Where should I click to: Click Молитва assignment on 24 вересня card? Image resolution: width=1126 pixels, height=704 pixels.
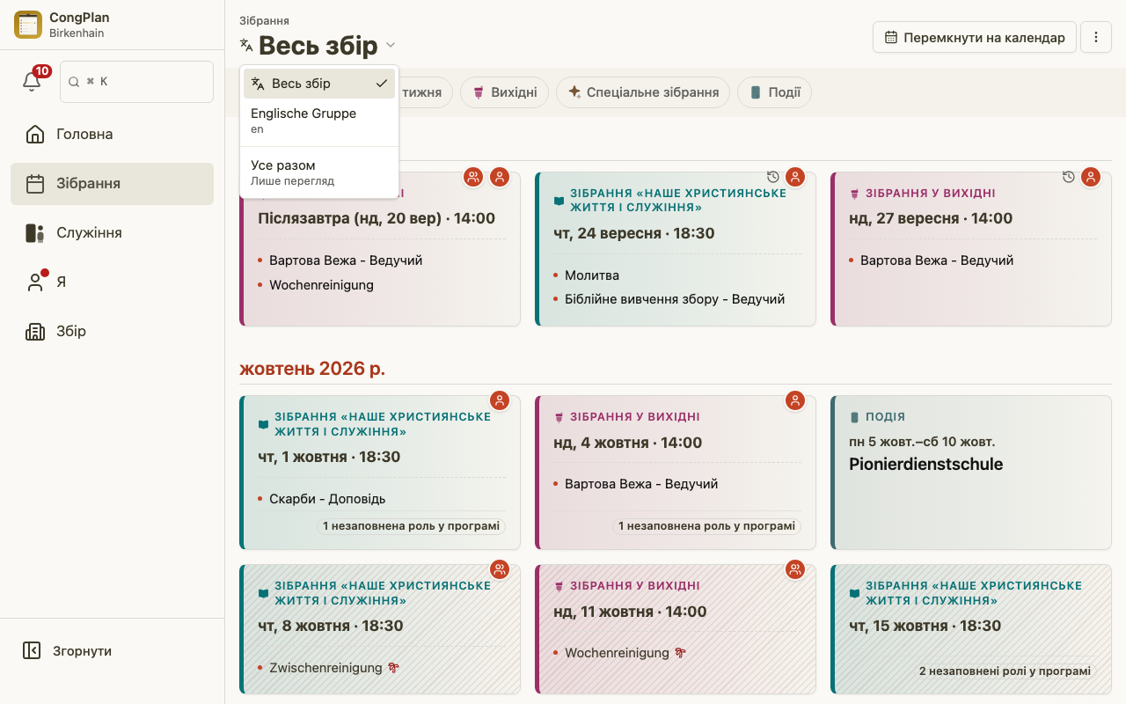coord(592,275)
